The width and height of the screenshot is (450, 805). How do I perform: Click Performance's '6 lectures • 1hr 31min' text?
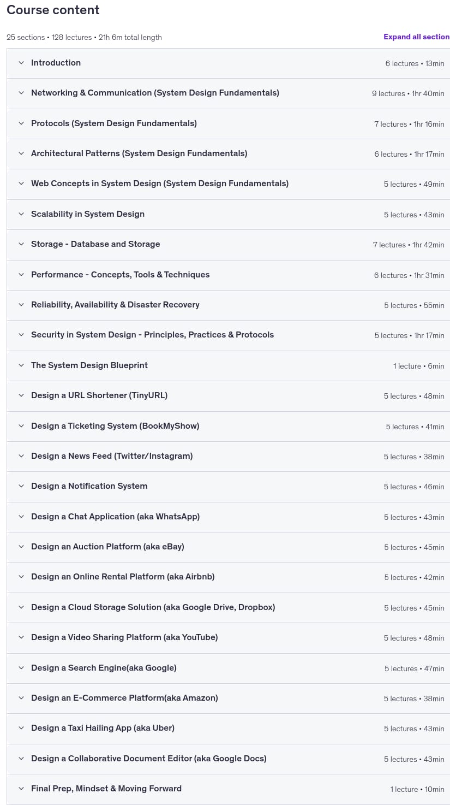point(409,276)
